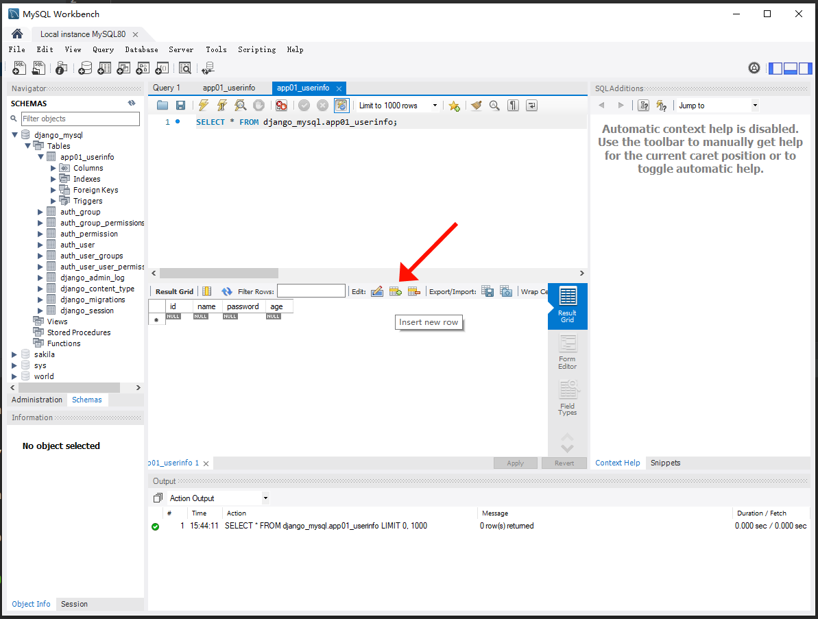
Task: Click the Revert button
Action: tap(564, 463)
